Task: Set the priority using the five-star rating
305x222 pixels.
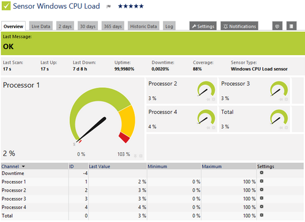Action: pos(130,6)
